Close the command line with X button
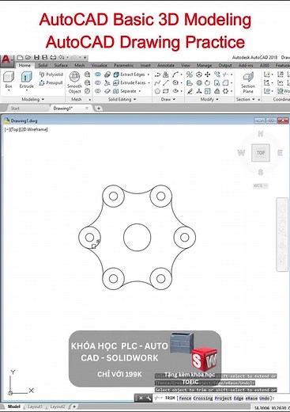 point(141,398)
